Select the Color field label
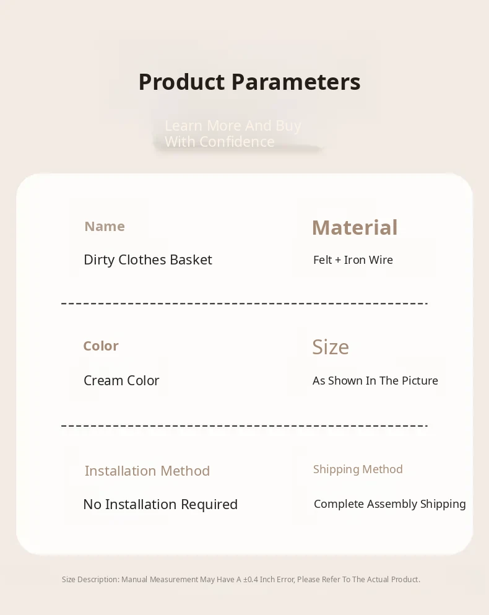The width and height of the screenshot is (489, 615). click(x=101, y=346)
